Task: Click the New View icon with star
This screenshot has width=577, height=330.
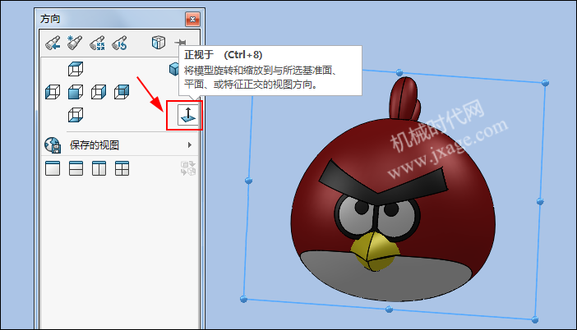Action: pos(75,43)
